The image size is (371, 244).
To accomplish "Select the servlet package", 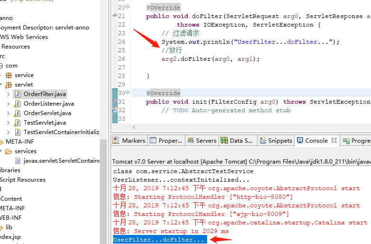I will tap(24, 85).
